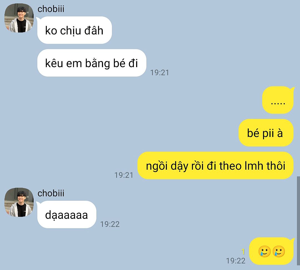The height and width of the screenshot is (270, 300).
Task: Click the 19:22 timestamp beside the emoji message
Action: (x=236, y=261)
